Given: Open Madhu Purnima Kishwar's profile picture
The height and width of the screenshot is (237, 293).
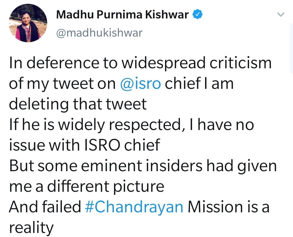Looking at the screenshot, I should (28, 23).
